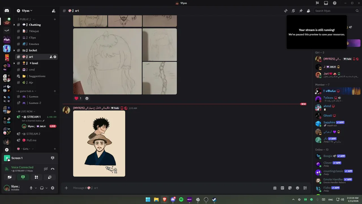Collapse the LIVE NOW category
Screen dimensions: 362x204
point(26,112)
